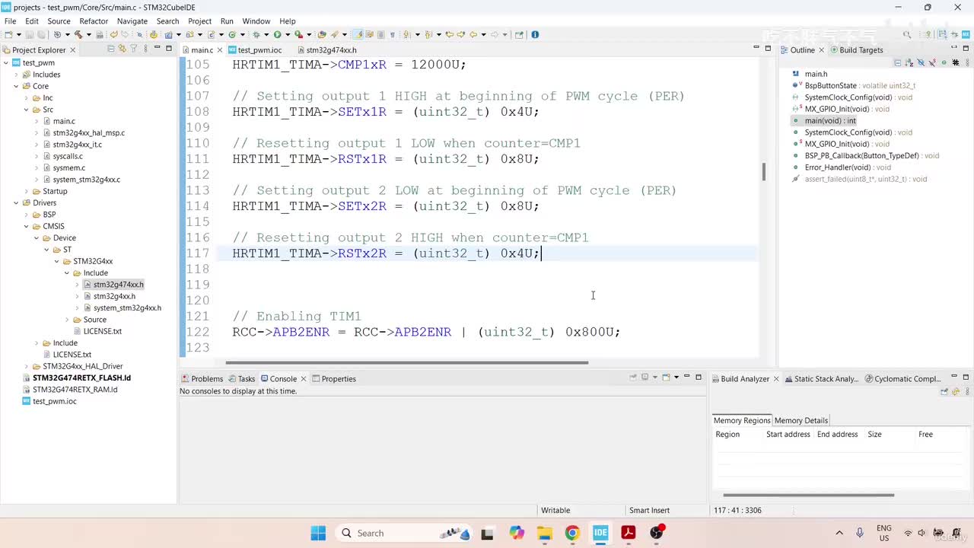Open File Explorer from taskbar
The height and width of the screenshot is (548, 974).
point(545,533)
